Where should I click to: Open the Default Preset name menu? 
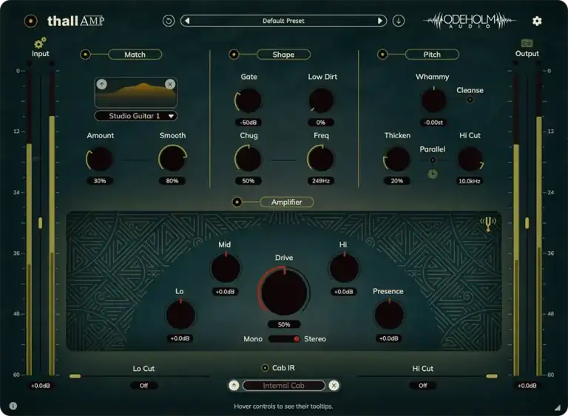[283, 21]
